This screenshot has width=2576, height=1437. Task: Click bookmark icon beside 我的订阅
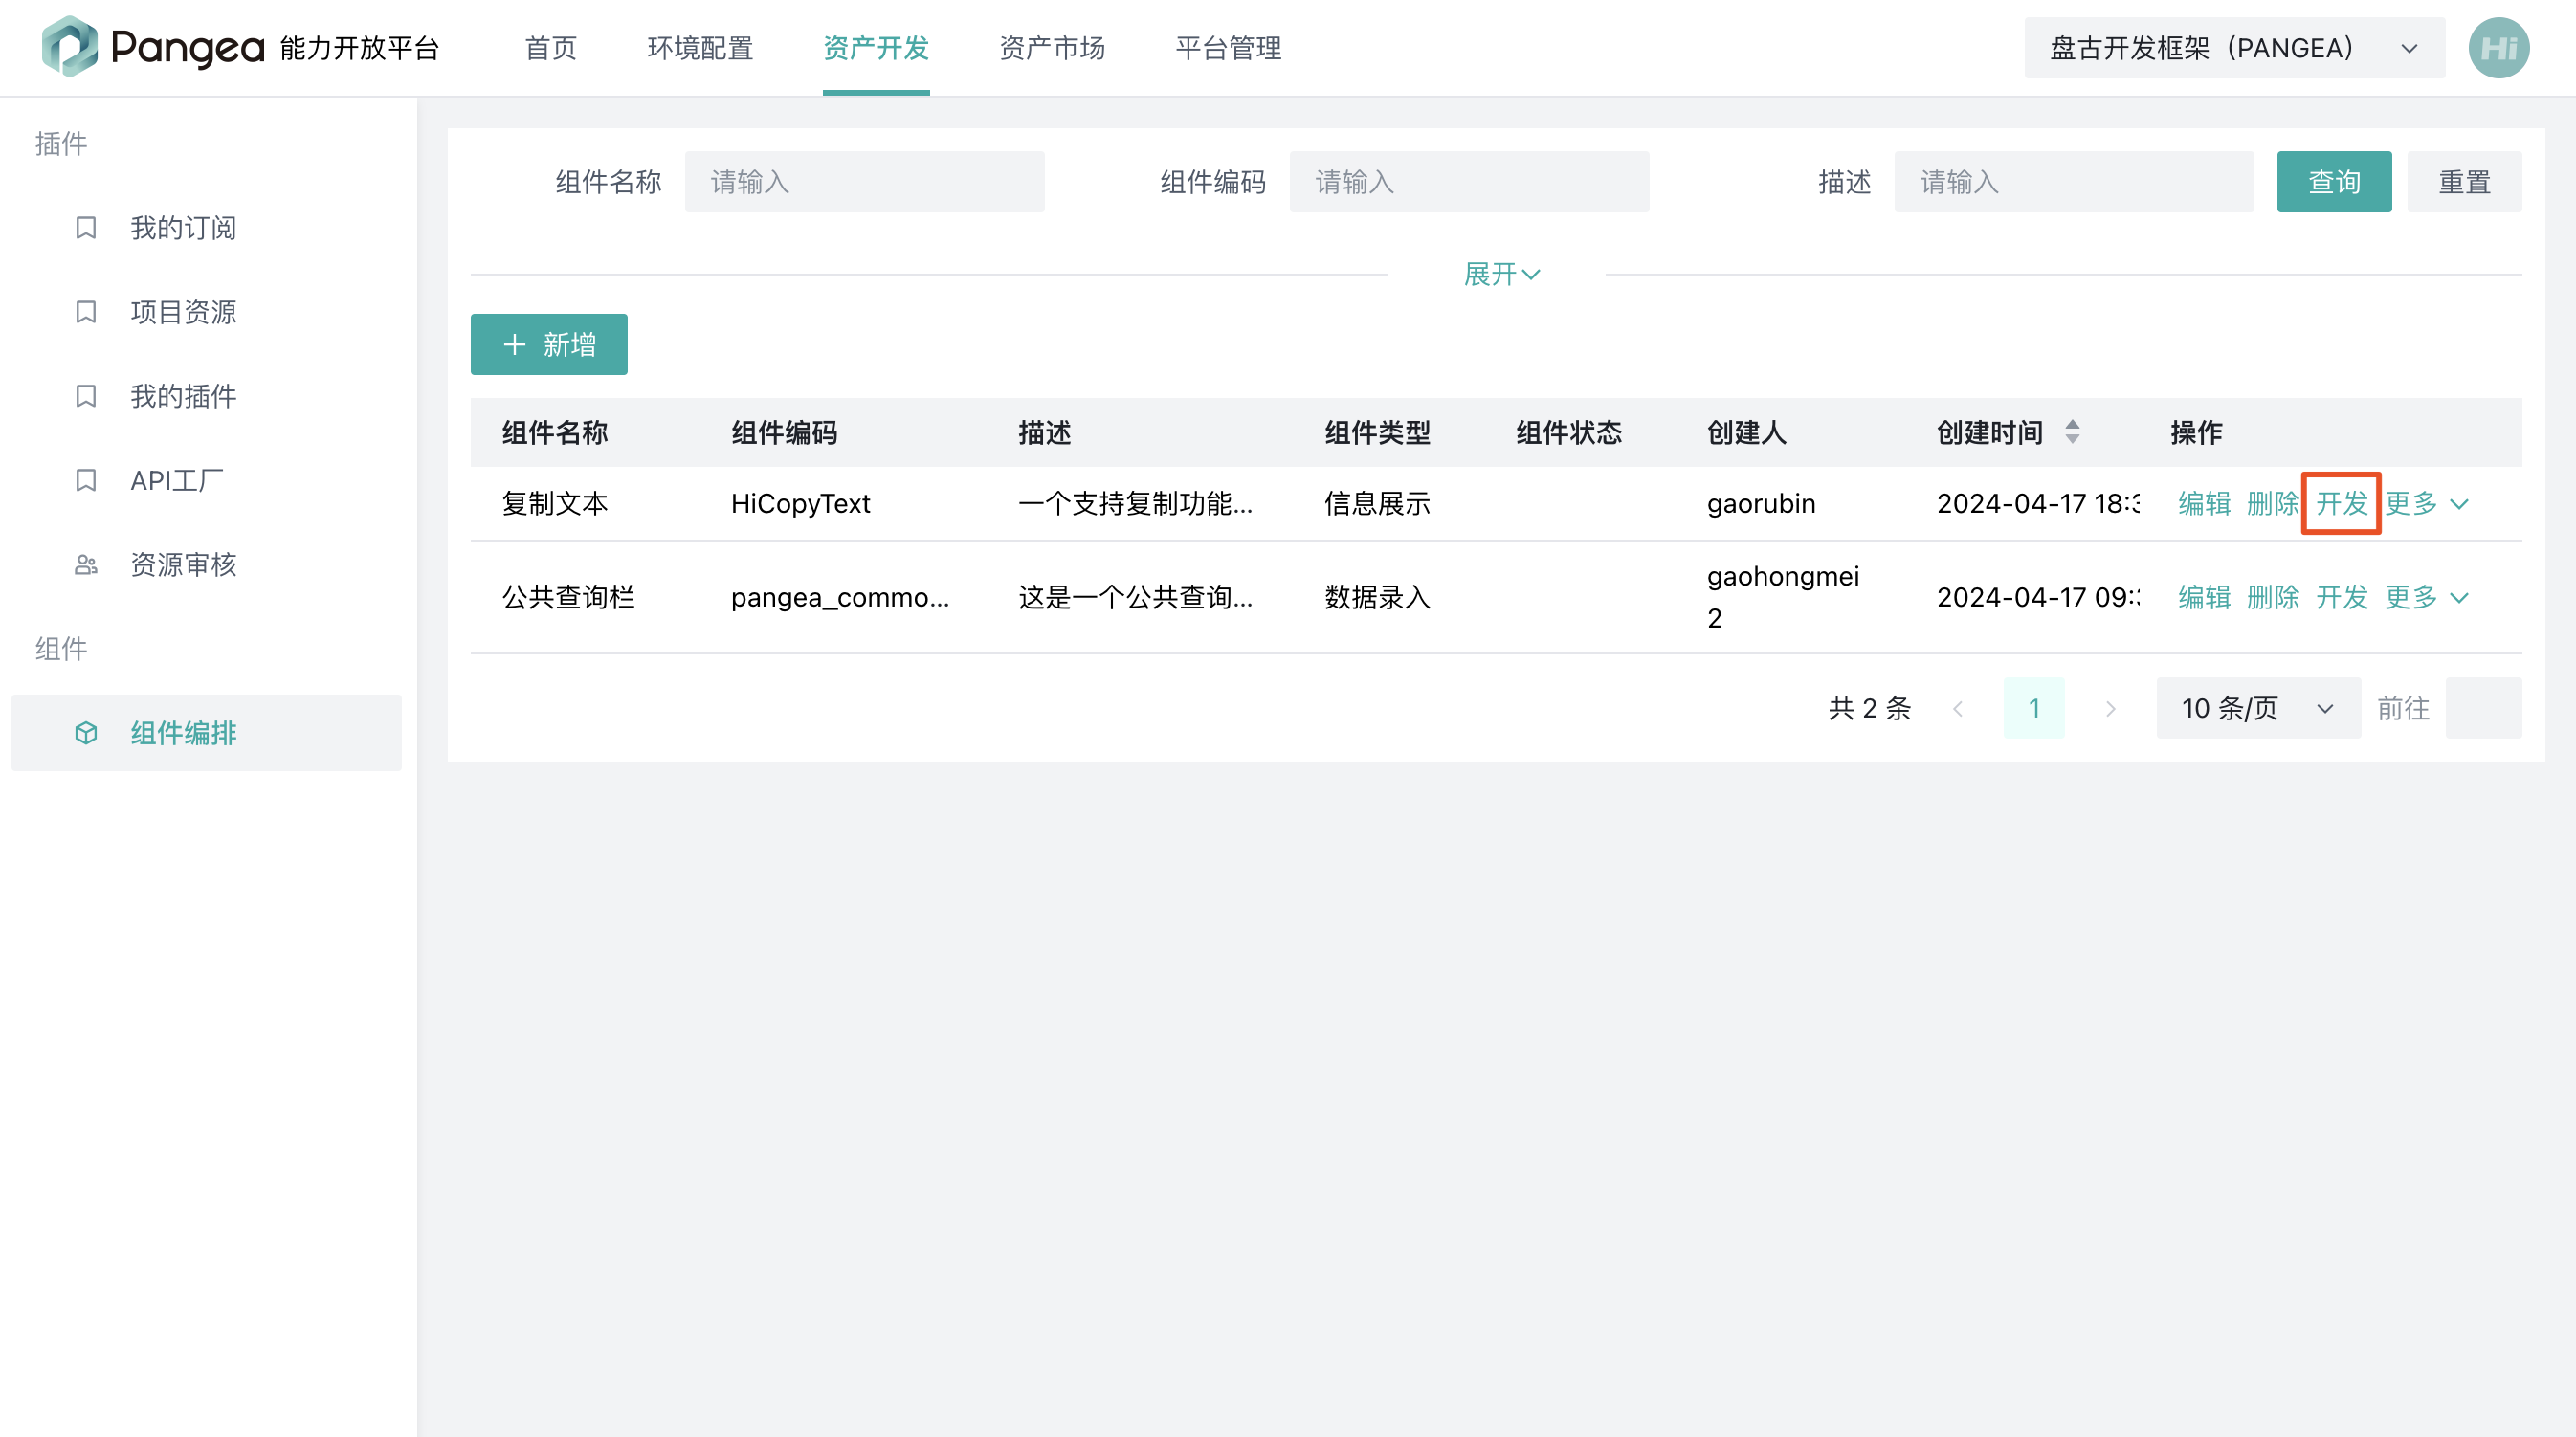pos(86,228)
